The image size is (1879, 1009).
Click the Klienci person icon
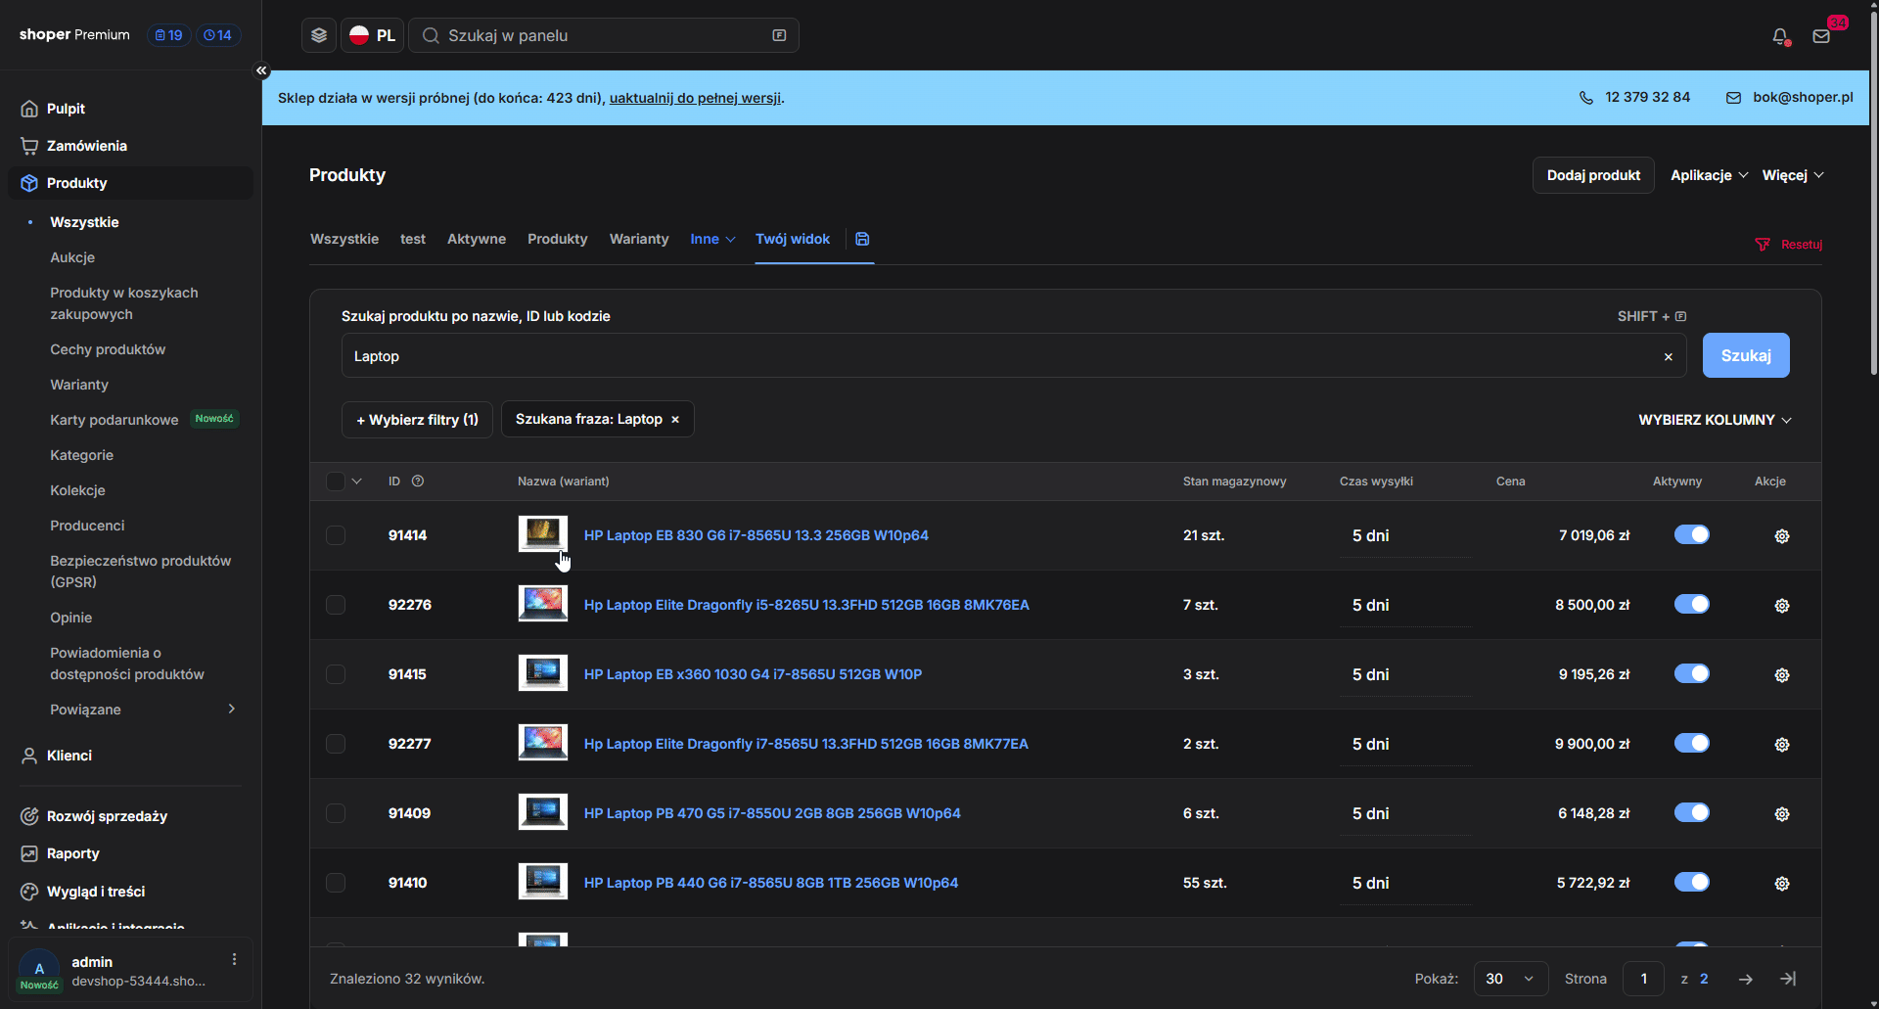(x=29, y=756)
